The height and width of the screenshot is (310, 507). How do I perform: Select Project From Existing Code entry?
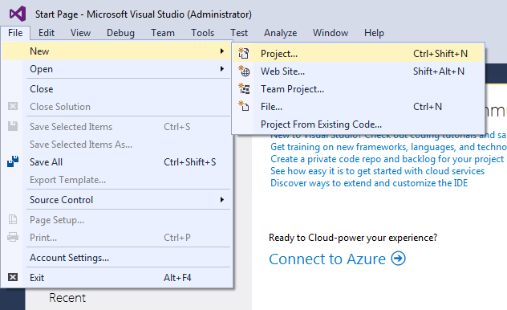tap(358, 124)
